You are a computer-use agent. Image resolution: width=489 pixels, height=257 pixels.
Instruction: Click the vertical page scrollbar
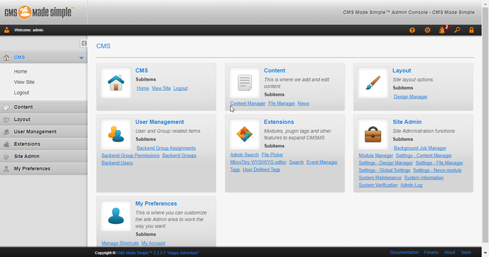pyautogui.click(x=485, y=125)
